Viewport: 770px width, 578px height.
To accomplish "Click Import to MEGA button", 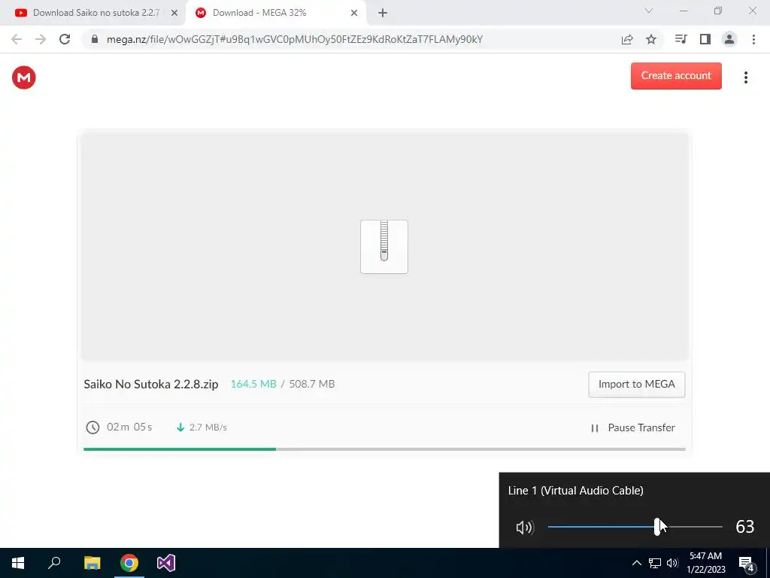I will click(636, 385).
